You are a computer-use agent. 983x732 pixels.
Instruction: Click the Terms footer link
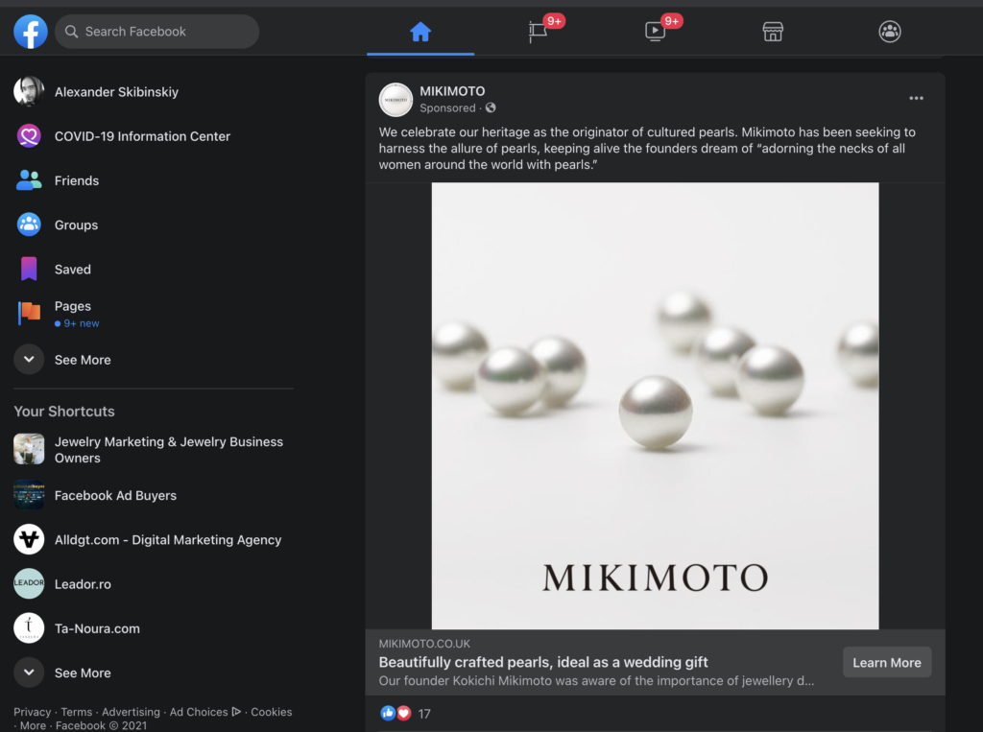point(77,712)
